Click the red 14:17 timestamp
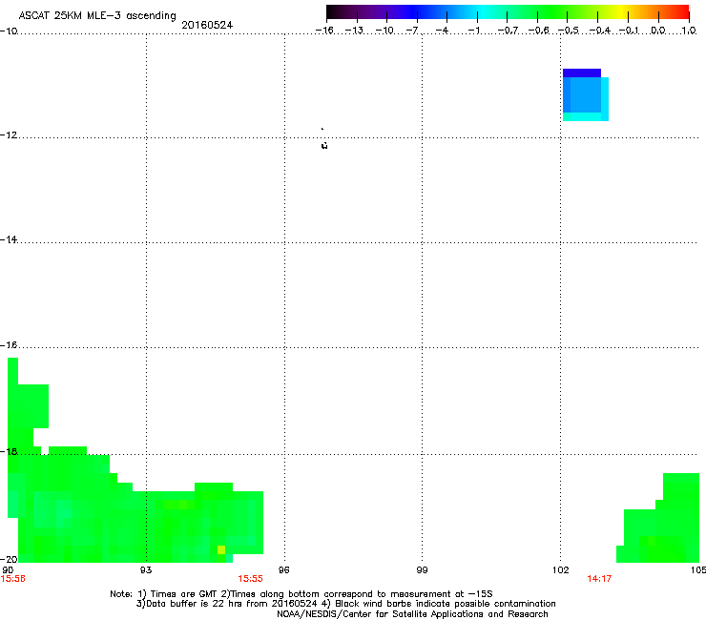 pyautogui.click(x=599, y=579)
